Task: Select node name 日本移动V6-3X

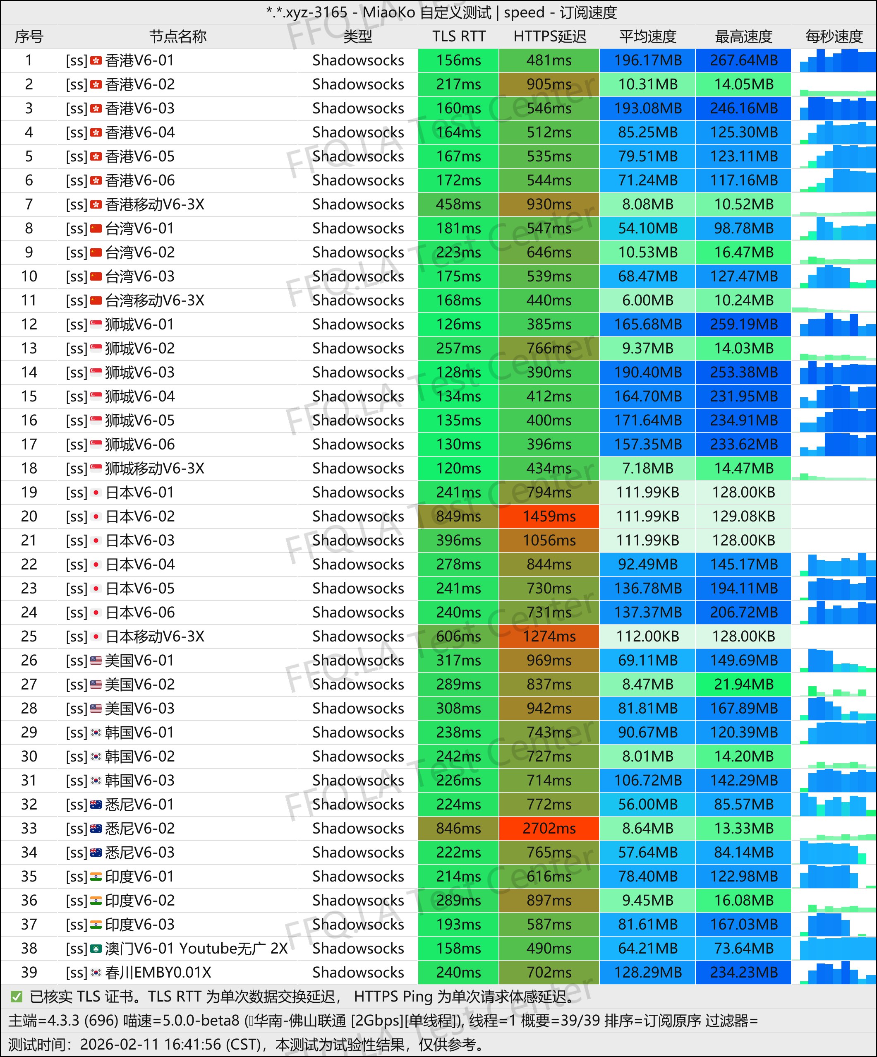Action: coord(155,637)
